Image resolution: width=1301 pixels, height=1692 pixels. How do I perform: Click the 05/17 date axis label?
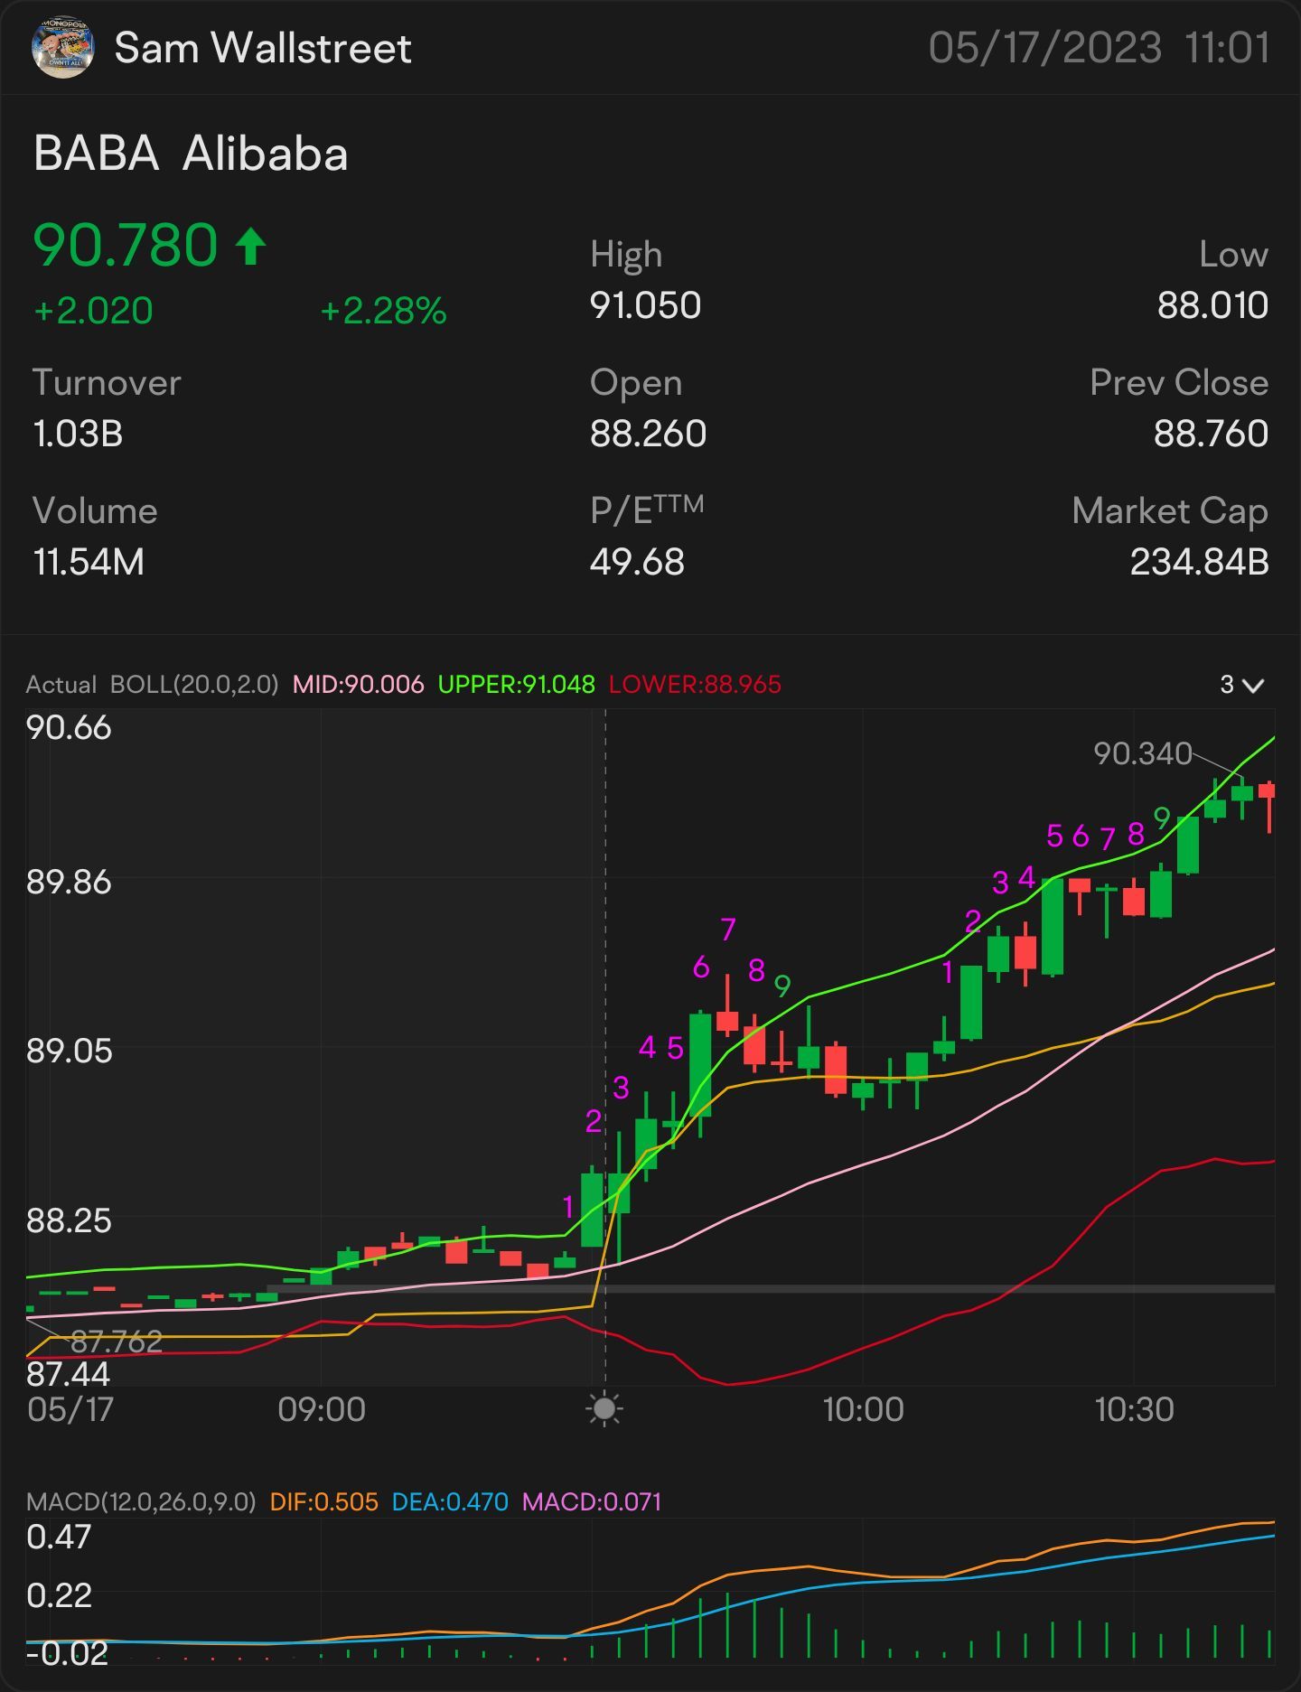click(70, 1409)
